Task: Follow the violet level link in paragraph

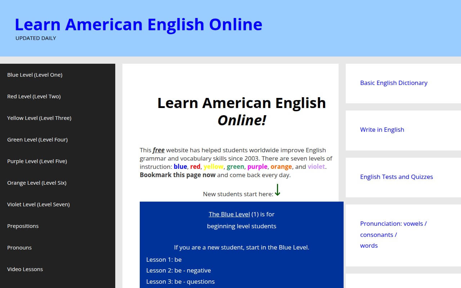Action: click(316, 167)
